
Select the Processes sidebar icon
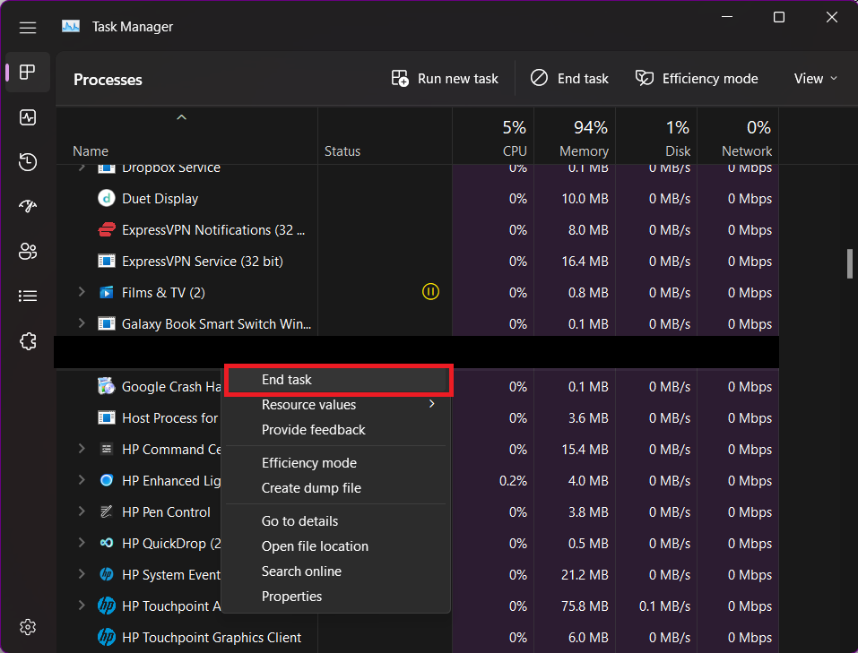(28, 73)
